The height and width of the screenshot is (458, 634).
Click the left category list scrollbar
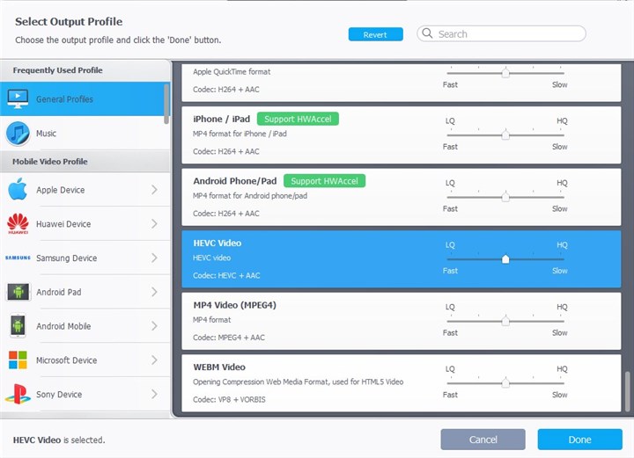[x=166, y=104]
